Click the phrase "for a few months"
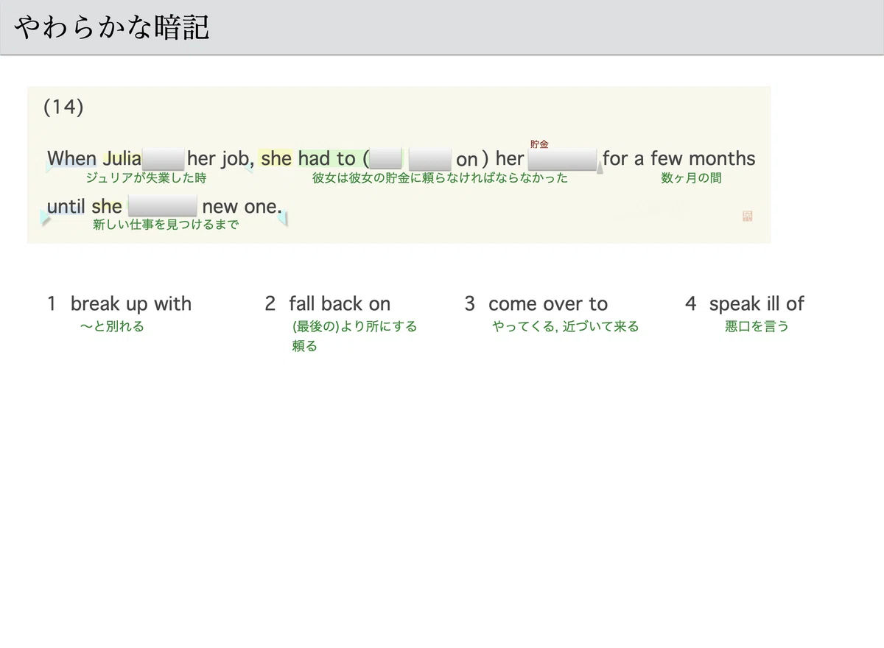Screen dimensions: 884x648 coord(678,158)
